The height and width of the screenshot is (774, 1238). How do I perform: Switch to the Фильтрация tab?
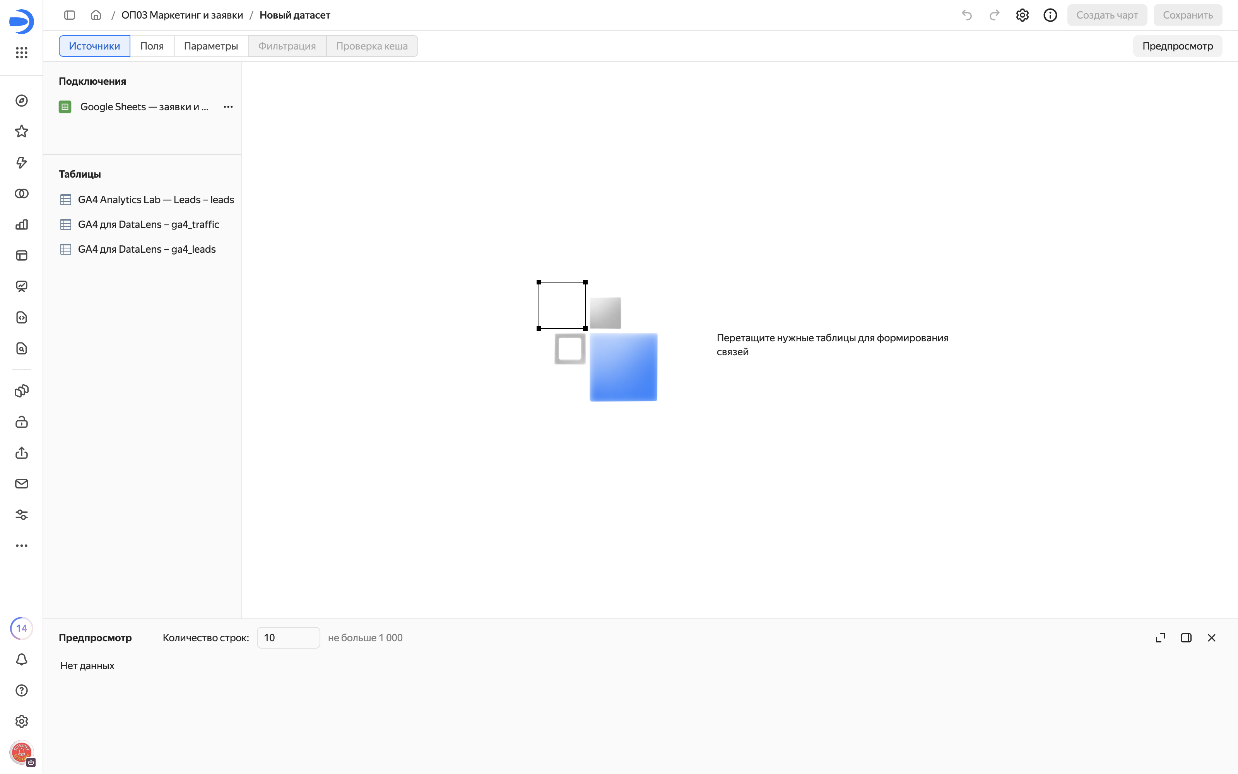point(287,46)
